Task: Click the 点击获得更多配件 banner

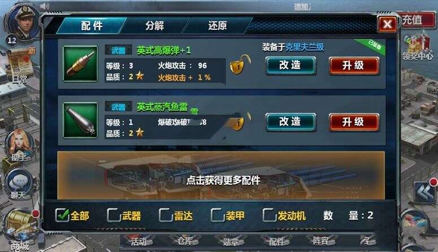Action: tap(221, 176)
